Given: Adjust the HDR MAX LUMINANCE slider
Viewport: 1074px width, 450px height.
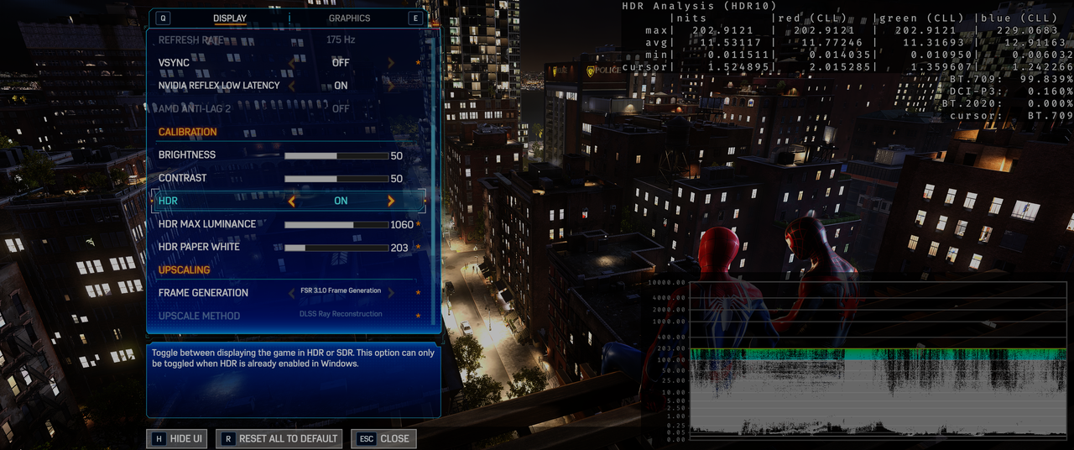Looking at the screenshot, I should (x=336, y=225).
